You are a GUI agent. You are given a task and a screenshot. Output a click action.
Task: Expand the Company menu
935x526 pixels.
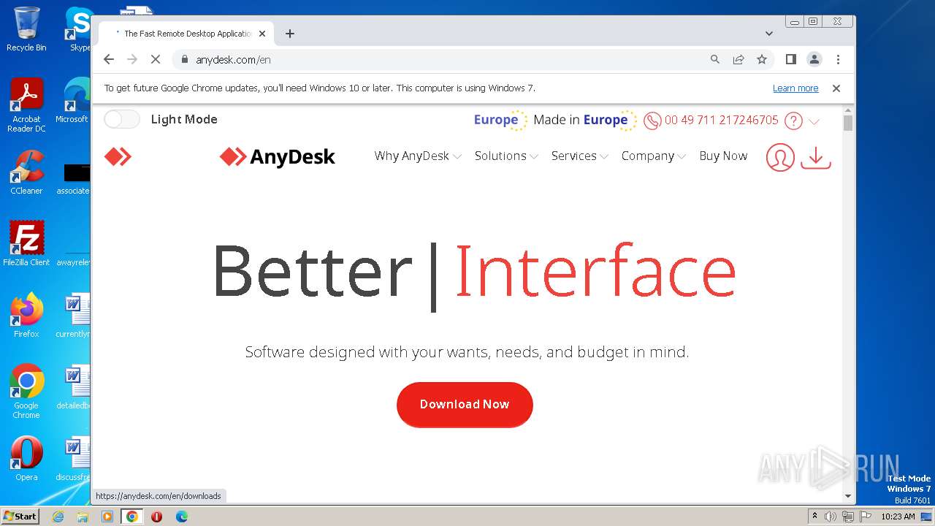(654, 156)
